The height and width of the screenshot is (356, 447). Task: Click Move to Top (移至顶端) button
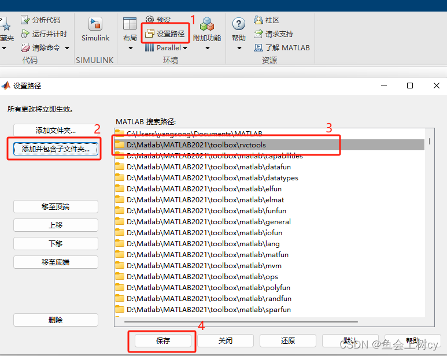(x=56, y=206)
